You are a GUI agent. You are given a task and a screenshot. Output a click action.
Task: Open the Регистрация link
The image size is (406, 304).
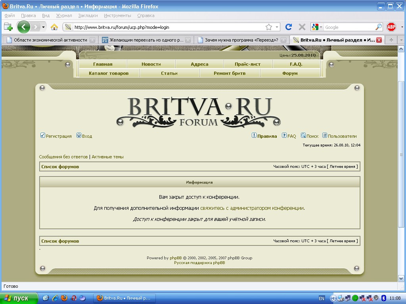click(59, 136)
